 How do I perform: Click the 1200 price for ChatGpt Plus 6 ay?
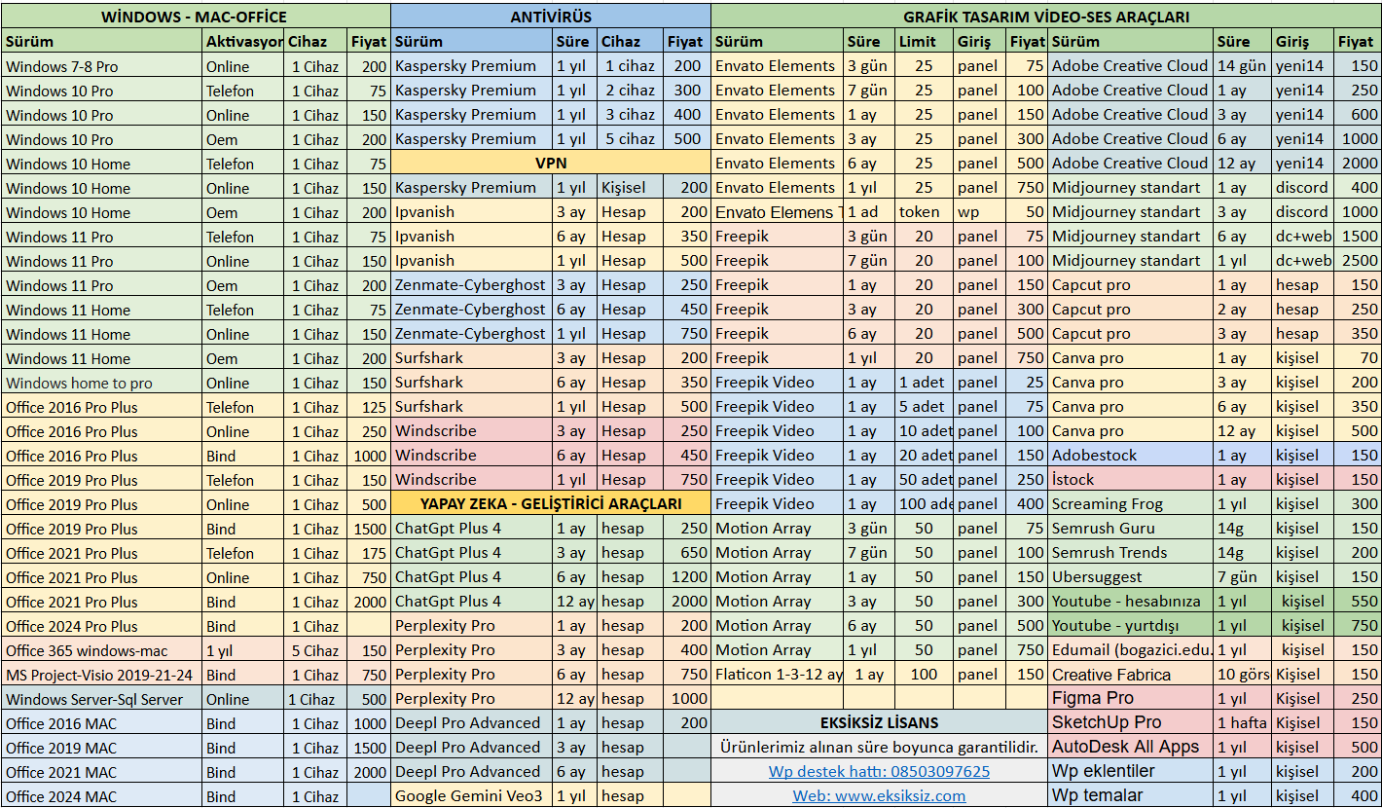point(685,576)
